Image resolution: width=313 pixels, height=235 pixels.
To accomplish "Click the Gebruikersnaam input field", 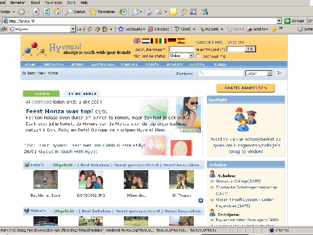I will pyautogui.click(x=181, y=49).
